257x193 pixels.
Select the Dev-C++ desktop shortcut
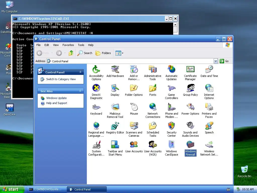(10, 110)
